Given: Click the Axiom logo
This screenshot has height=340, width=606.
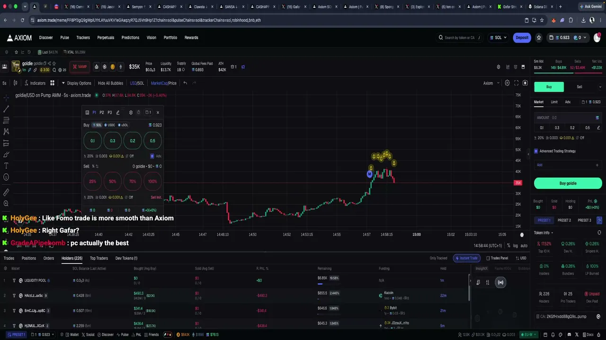Looking at the screenshot, I should [x=19, y=38].
